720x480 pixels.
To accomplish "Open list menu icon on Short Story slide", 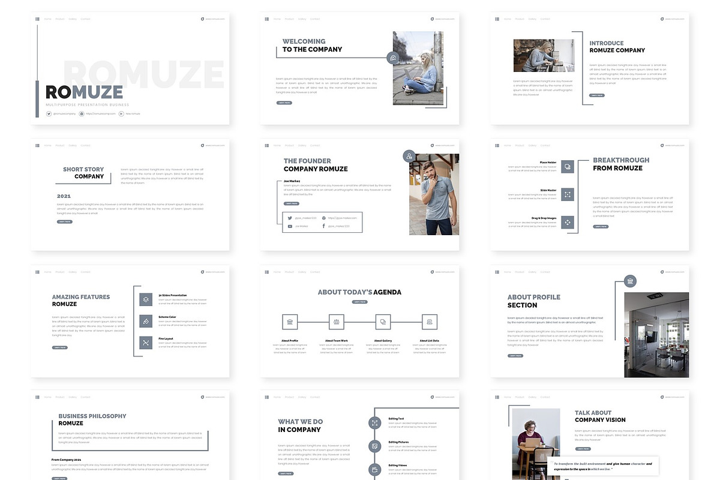I will (x=37, y=145).
